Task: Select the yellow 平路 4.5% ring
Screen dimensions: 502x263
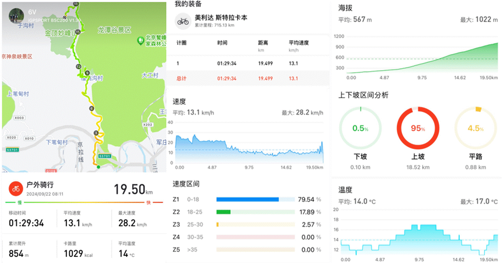Action: point(475,129)
